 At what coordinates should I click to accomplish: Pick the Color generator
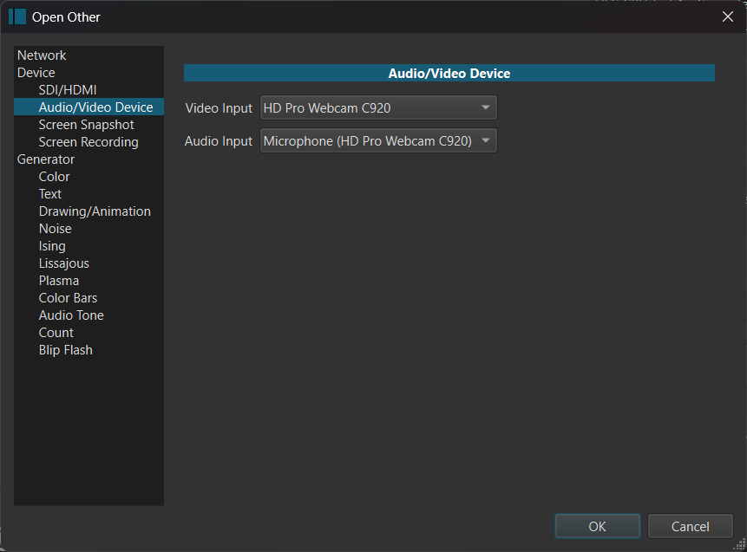pos(54,177)
